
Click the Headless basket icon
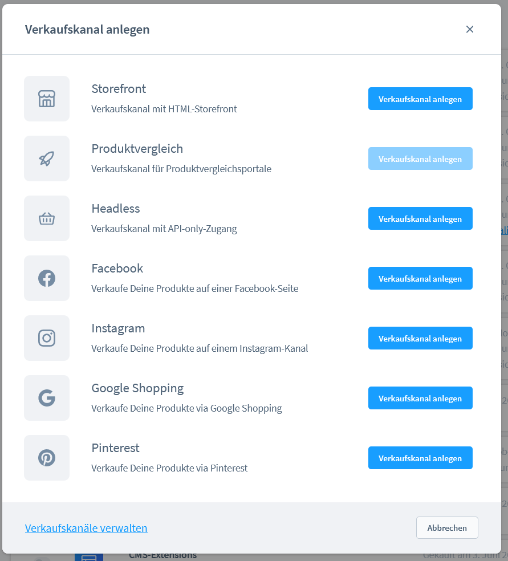click(47, 218)
